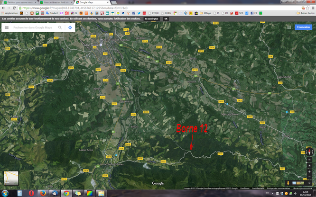Show hidden system tray icons
The width and height of the screenshot is (316, 197).
[272, 194]
